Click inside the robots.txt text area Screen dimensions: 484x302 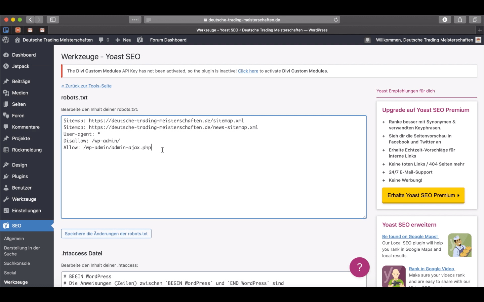[x=214, y=167]
